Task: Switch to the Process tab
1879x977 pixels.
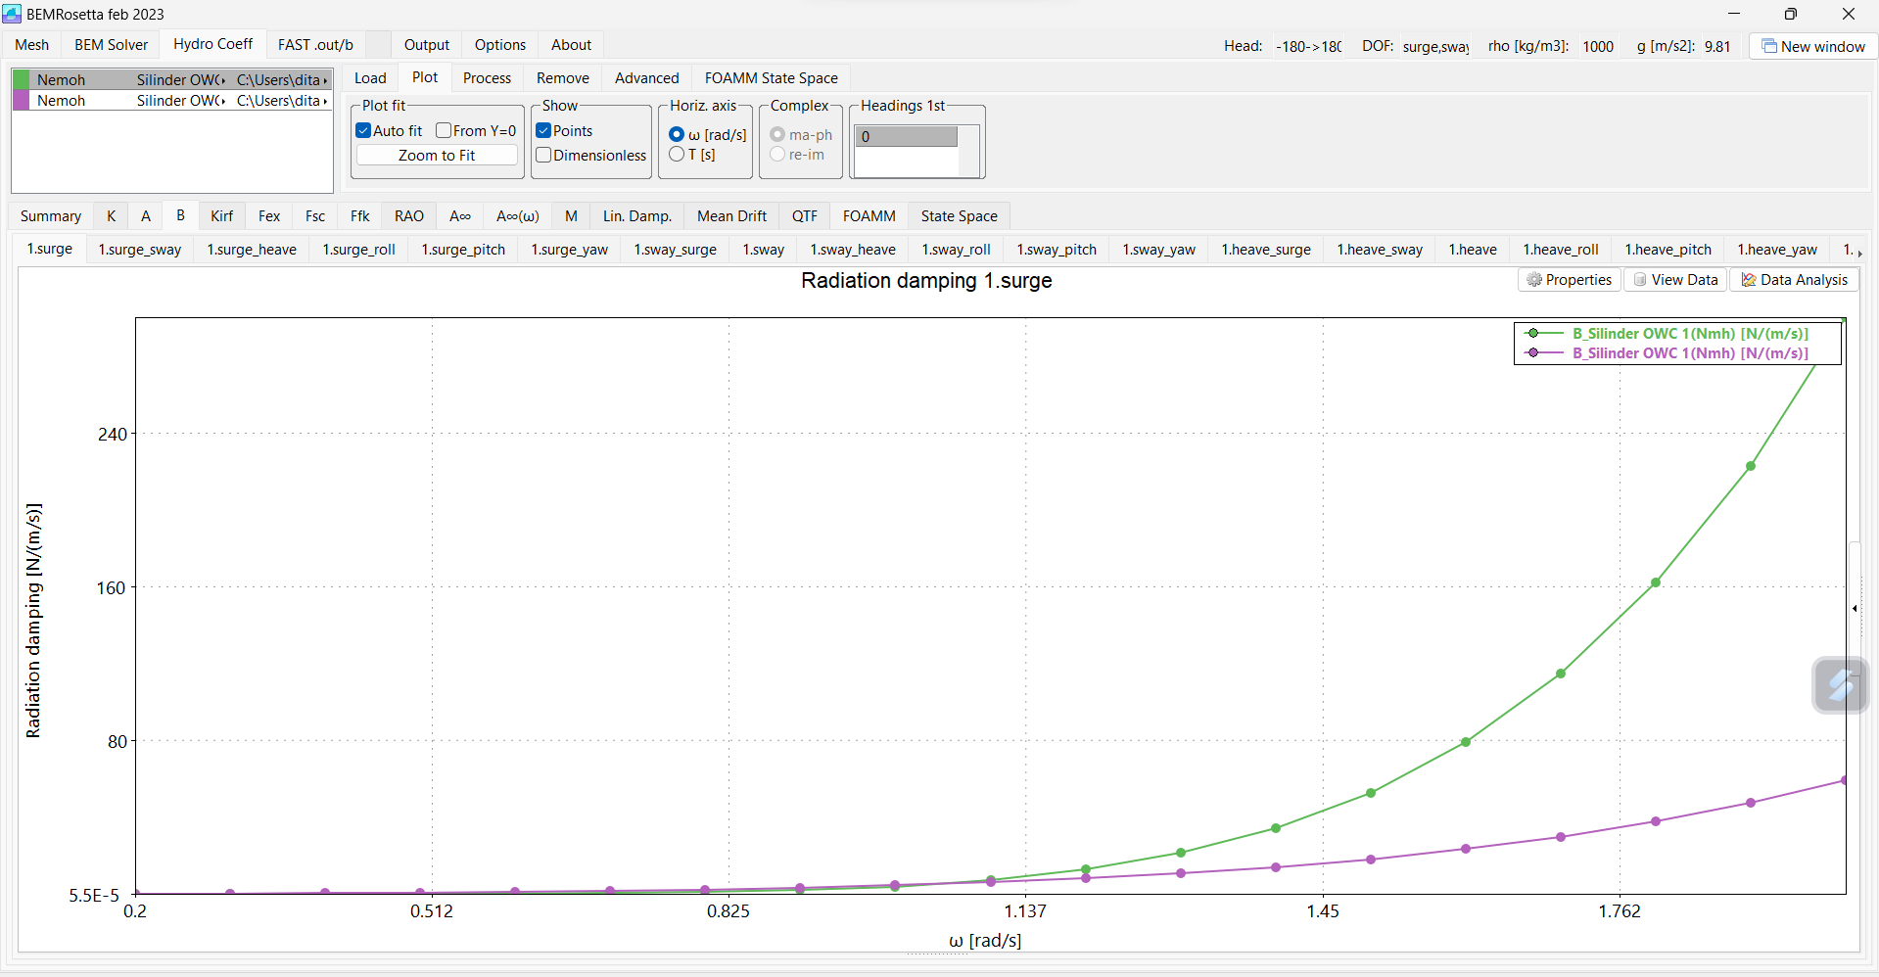Action: click(x=486, y=77)
